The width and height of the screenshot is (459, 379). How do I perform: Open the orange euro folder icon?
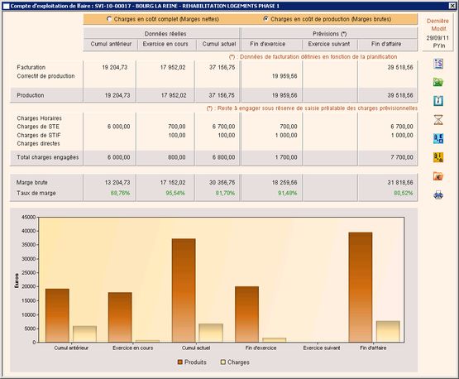tap(438, 176)
